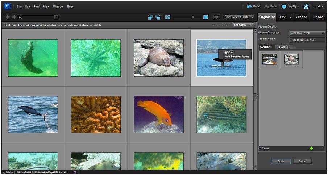Click the photo browser scroll up arrow

tap(255, 31)
